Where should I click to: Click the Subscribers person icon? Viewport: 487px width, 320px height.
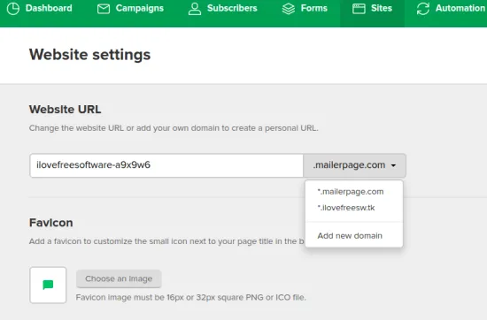click(195, 9)
